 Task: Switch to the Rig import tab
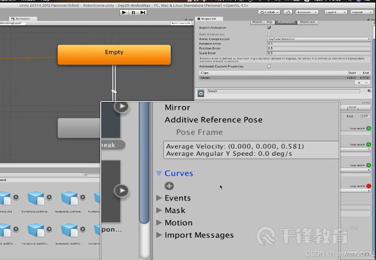click(269, 22)
